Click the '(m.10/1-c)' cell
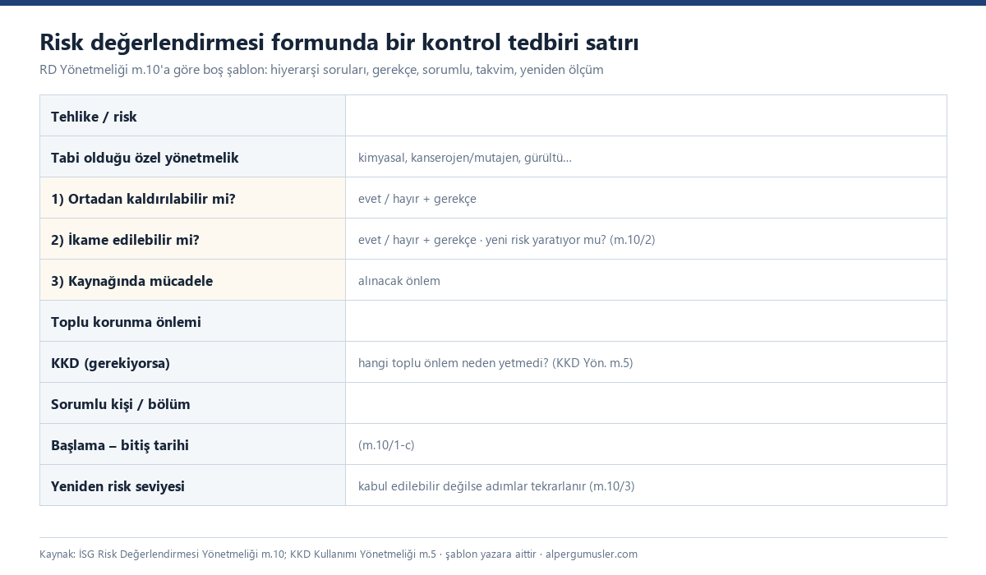This screenshot has width=986, height=575. click(646, 444)
